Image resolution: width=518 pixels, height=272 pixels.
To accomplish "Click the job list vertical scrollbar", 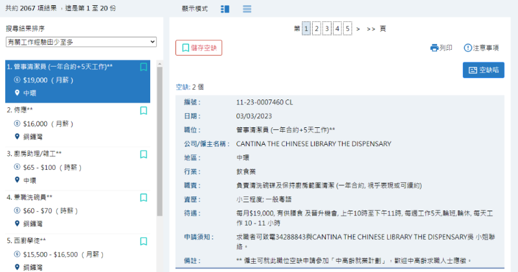I will pos(160,162).
